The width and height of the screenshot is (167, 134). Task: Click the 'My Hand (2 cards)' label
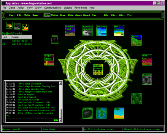[x=12, y=33]
